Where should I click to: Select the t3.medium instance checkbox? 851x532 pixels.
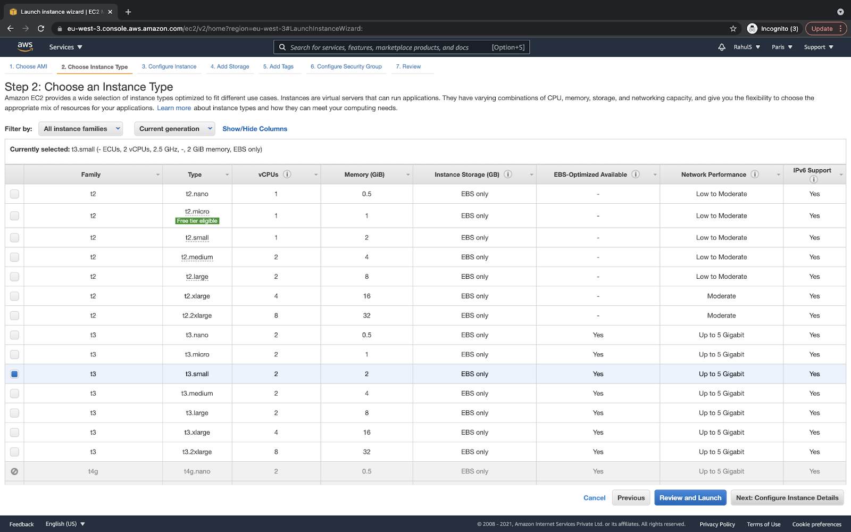pyautogui.click(x=14, y=393)
